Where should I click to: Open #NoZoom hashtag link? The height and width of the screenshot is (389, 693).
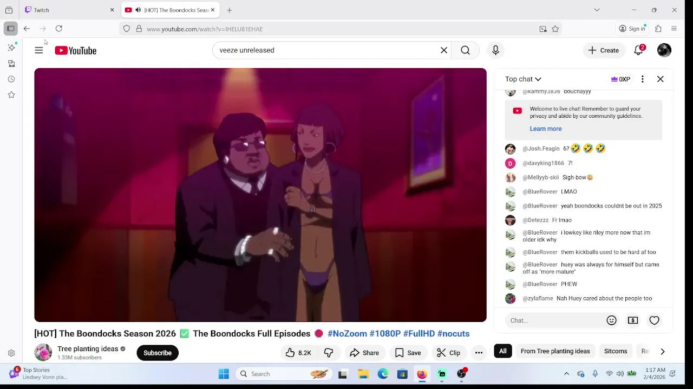(x=347, y=333)
